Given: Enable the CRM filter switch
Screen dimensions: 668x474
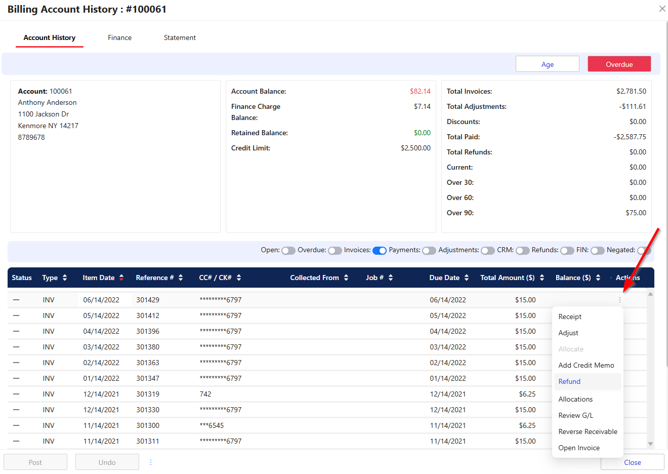Looking at the screenshot, I should (523, 251).
